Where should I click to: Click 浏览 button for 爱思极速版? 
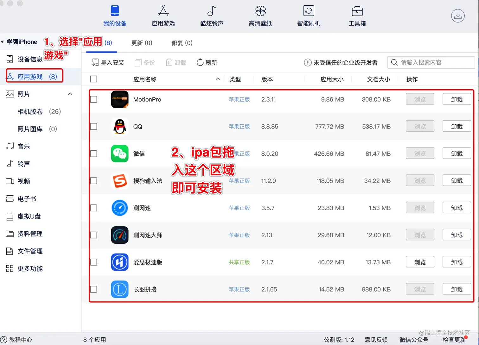420,262
